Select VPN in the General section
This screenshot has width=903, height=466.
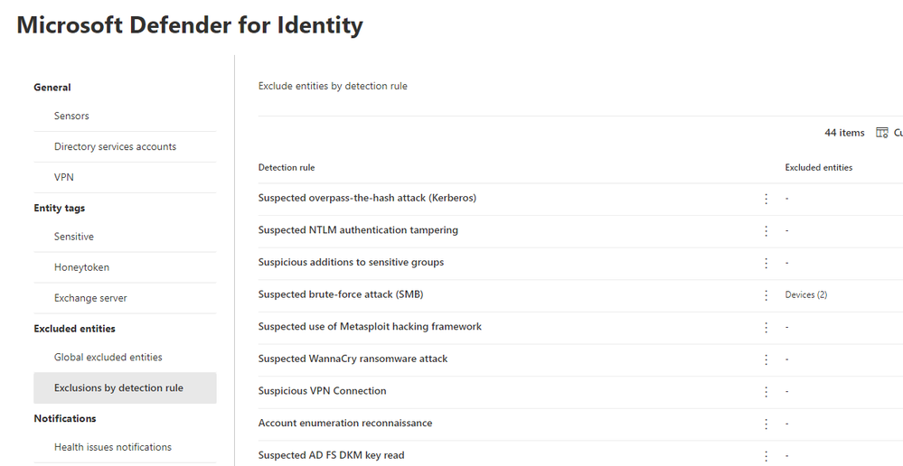[x=64, y=178]
